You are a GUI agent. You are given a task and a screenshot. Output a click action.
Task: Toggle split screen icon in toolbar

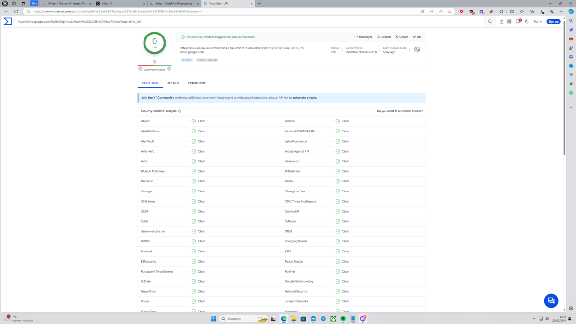(512, 12)
